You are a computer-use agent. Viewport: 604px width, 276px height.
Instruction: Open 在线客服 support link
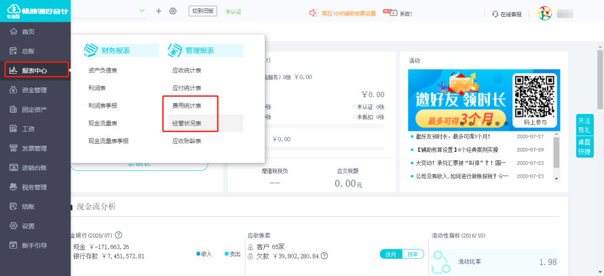(511, 14)
